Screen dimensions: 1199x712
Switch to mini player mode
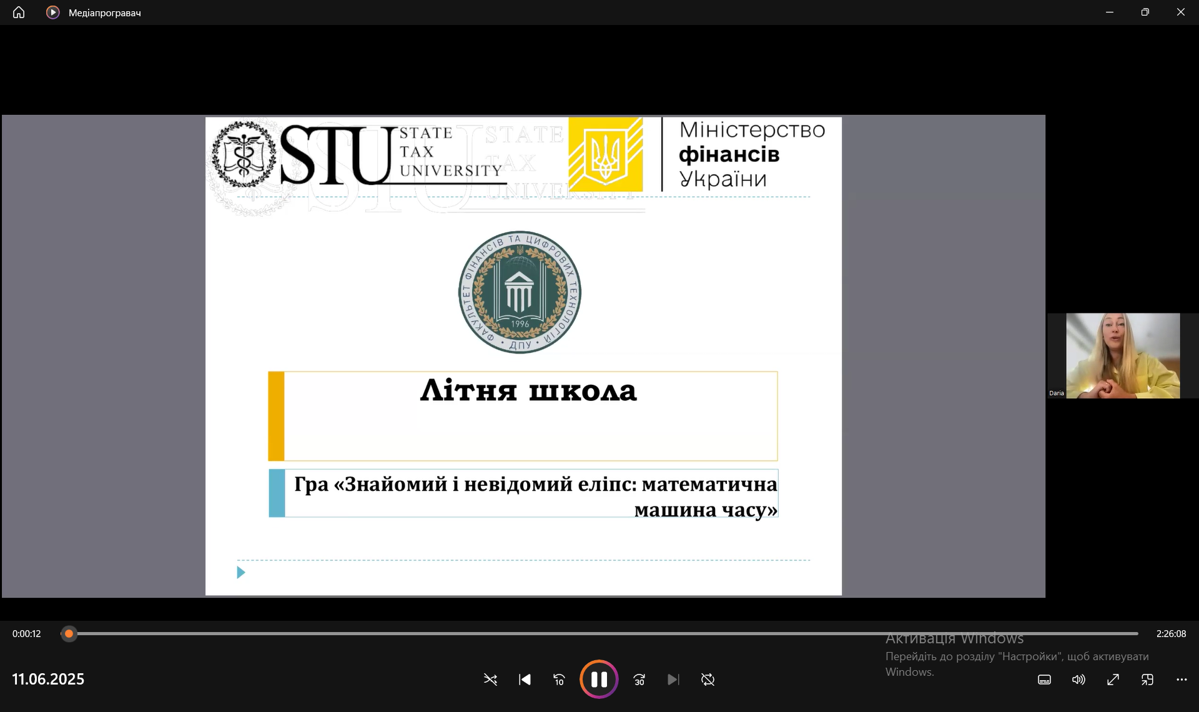[1147, 680]
